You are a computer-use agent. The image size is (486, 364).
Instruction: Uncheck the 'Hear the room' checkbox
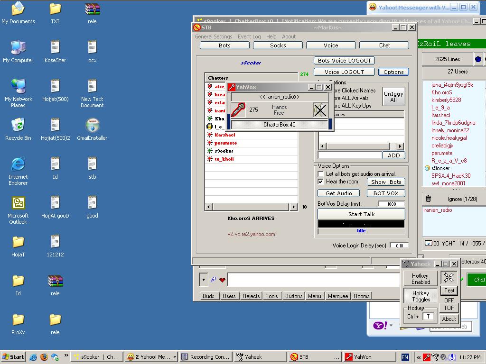(320, 182)
